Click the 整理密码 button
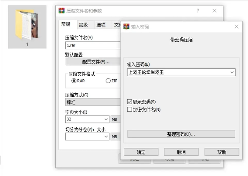 (181, 134)
